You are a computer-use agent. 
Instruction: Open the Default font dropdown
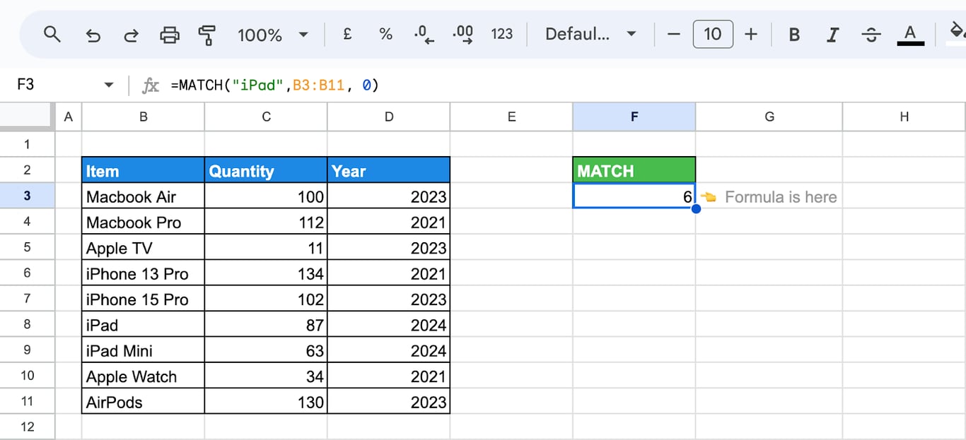[590, 34]
